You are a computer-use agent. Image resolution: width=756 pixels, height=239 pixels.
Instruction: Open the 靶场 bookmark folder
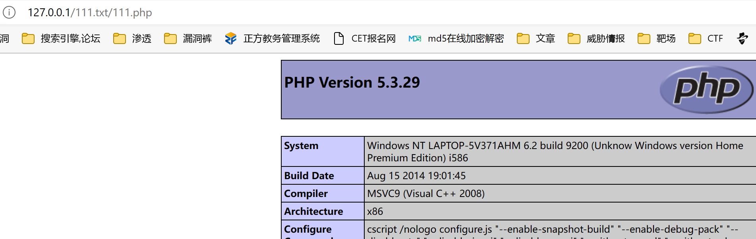[657, 38]
